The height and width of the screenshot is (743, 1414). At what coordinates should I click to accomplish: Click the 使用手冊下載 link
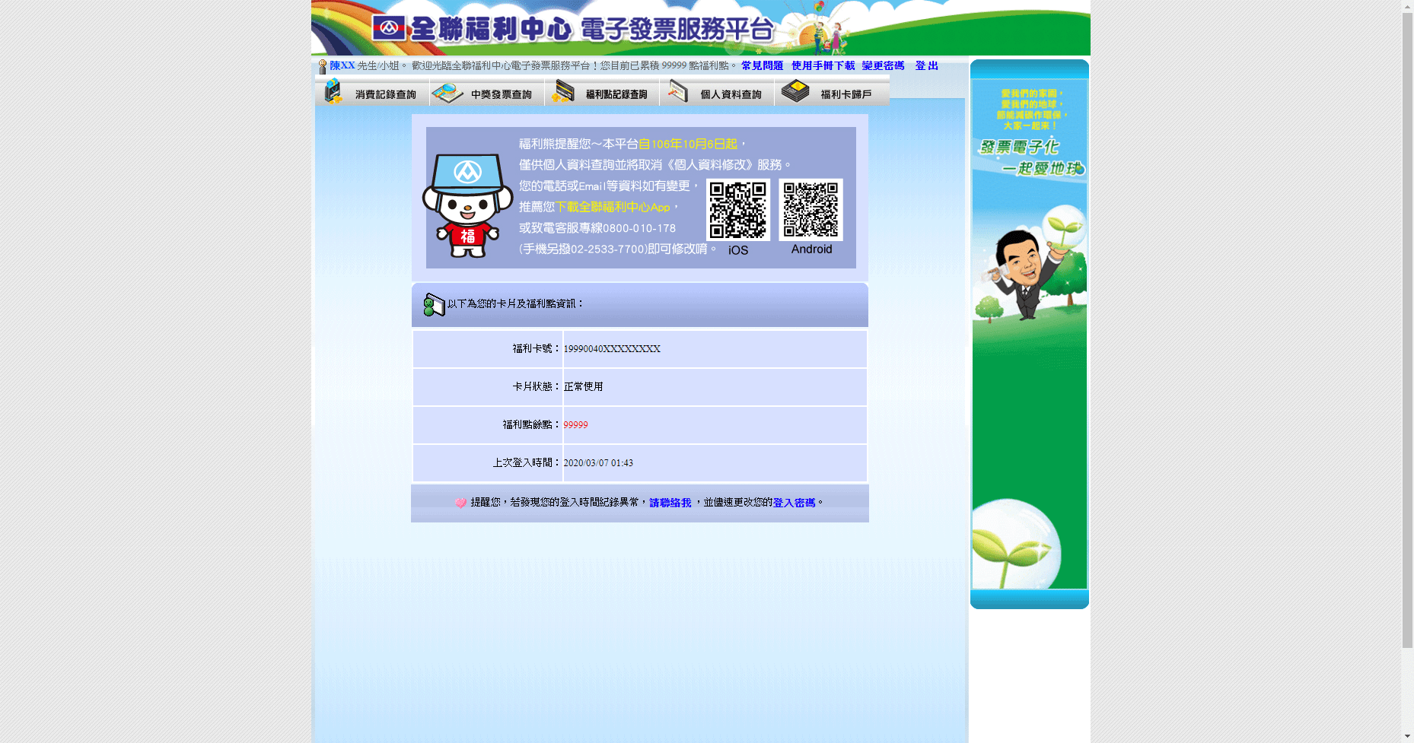pos(823,66)
